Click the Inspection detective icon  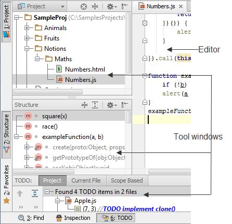coord(59,218)
